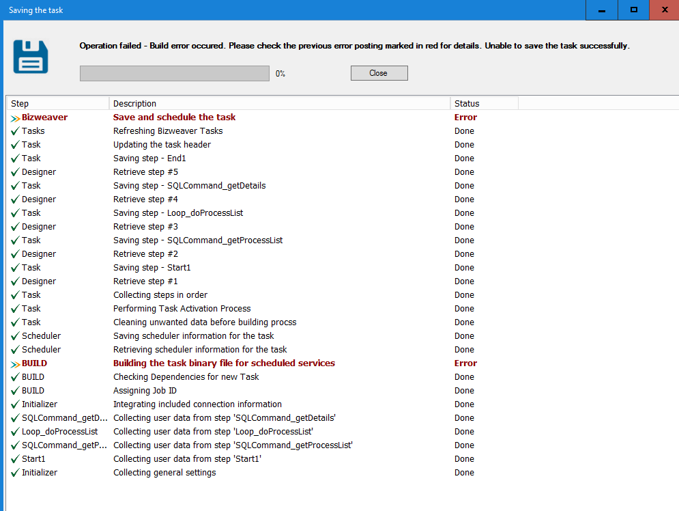Image resolution: width=679 pixels, height=511 pixels.
Task: Click checkmark beside 'Retrieve step #2' row
Action: click(x=15, y=254)
